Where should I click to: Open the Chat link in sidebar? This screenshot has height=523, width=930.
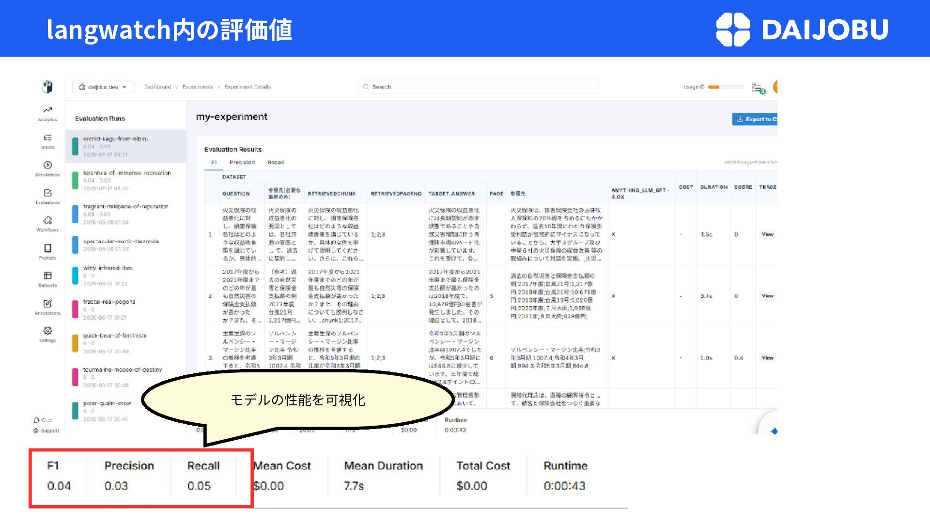(43, 420)
